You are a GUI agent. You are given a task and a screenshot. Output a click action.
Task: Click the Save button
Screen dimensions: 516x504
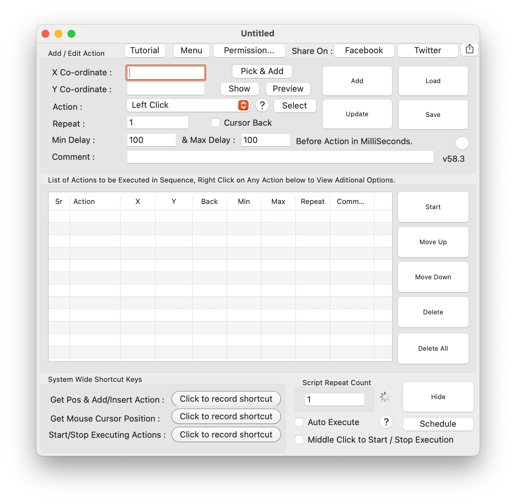(433, 115)
